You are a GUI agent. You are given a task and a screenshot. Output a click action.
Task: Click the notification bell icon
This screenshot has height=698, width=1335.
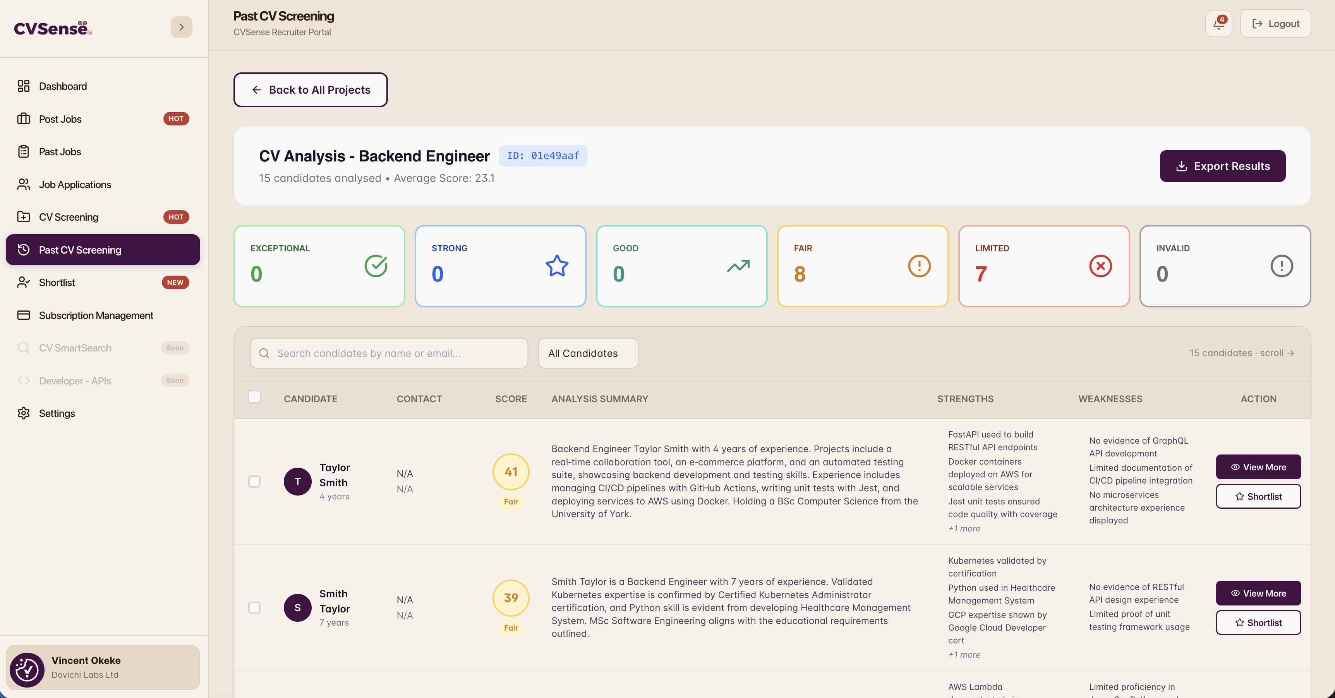tap(1218, 23)
